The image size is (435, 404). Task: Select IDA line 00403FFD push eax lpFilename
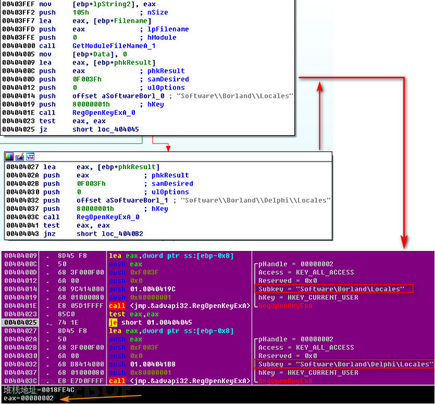95,29
